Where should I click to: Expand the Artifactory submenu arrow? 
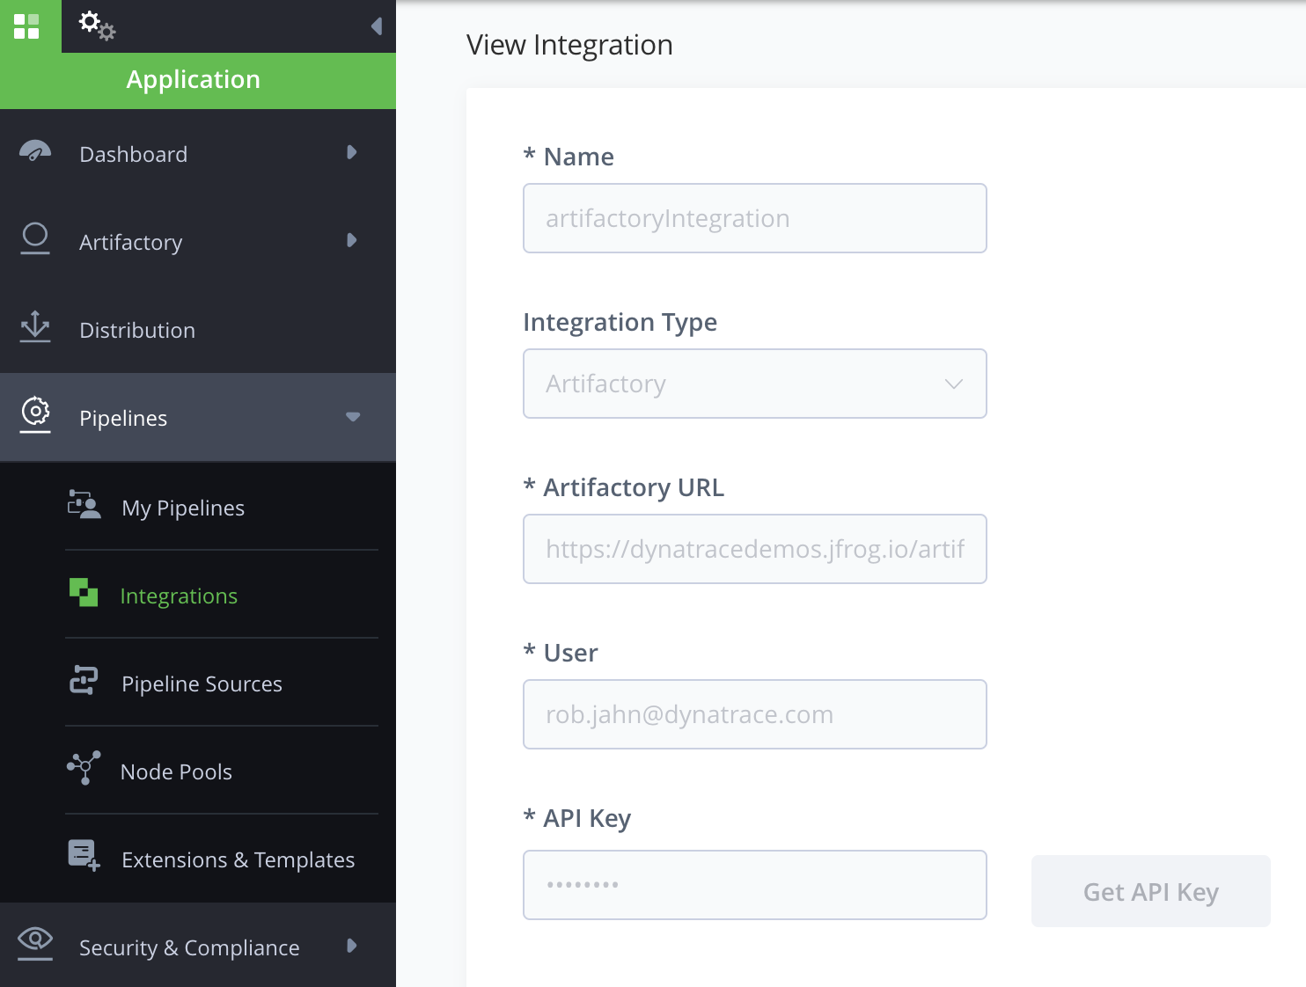(352, 240)
